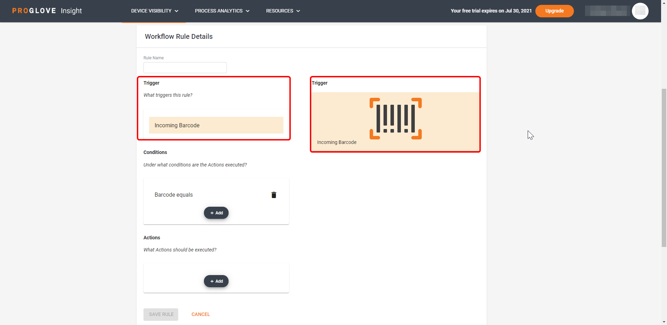Cancel the workflow rule editing
Screen dimensions: 667x325
pyautogui.click(x=201, y=314)
